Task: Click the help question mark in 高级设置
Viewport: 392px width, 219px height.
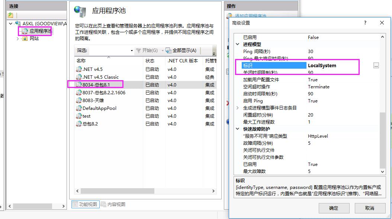Action: tap(365, 23)
